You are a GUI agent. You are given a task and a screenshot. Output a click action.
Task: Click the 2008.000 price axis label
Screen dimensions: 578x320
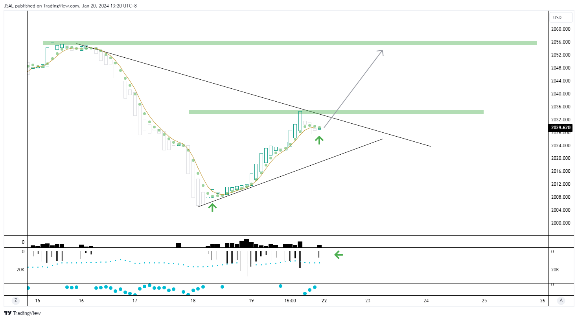click(x=561, y=197)
